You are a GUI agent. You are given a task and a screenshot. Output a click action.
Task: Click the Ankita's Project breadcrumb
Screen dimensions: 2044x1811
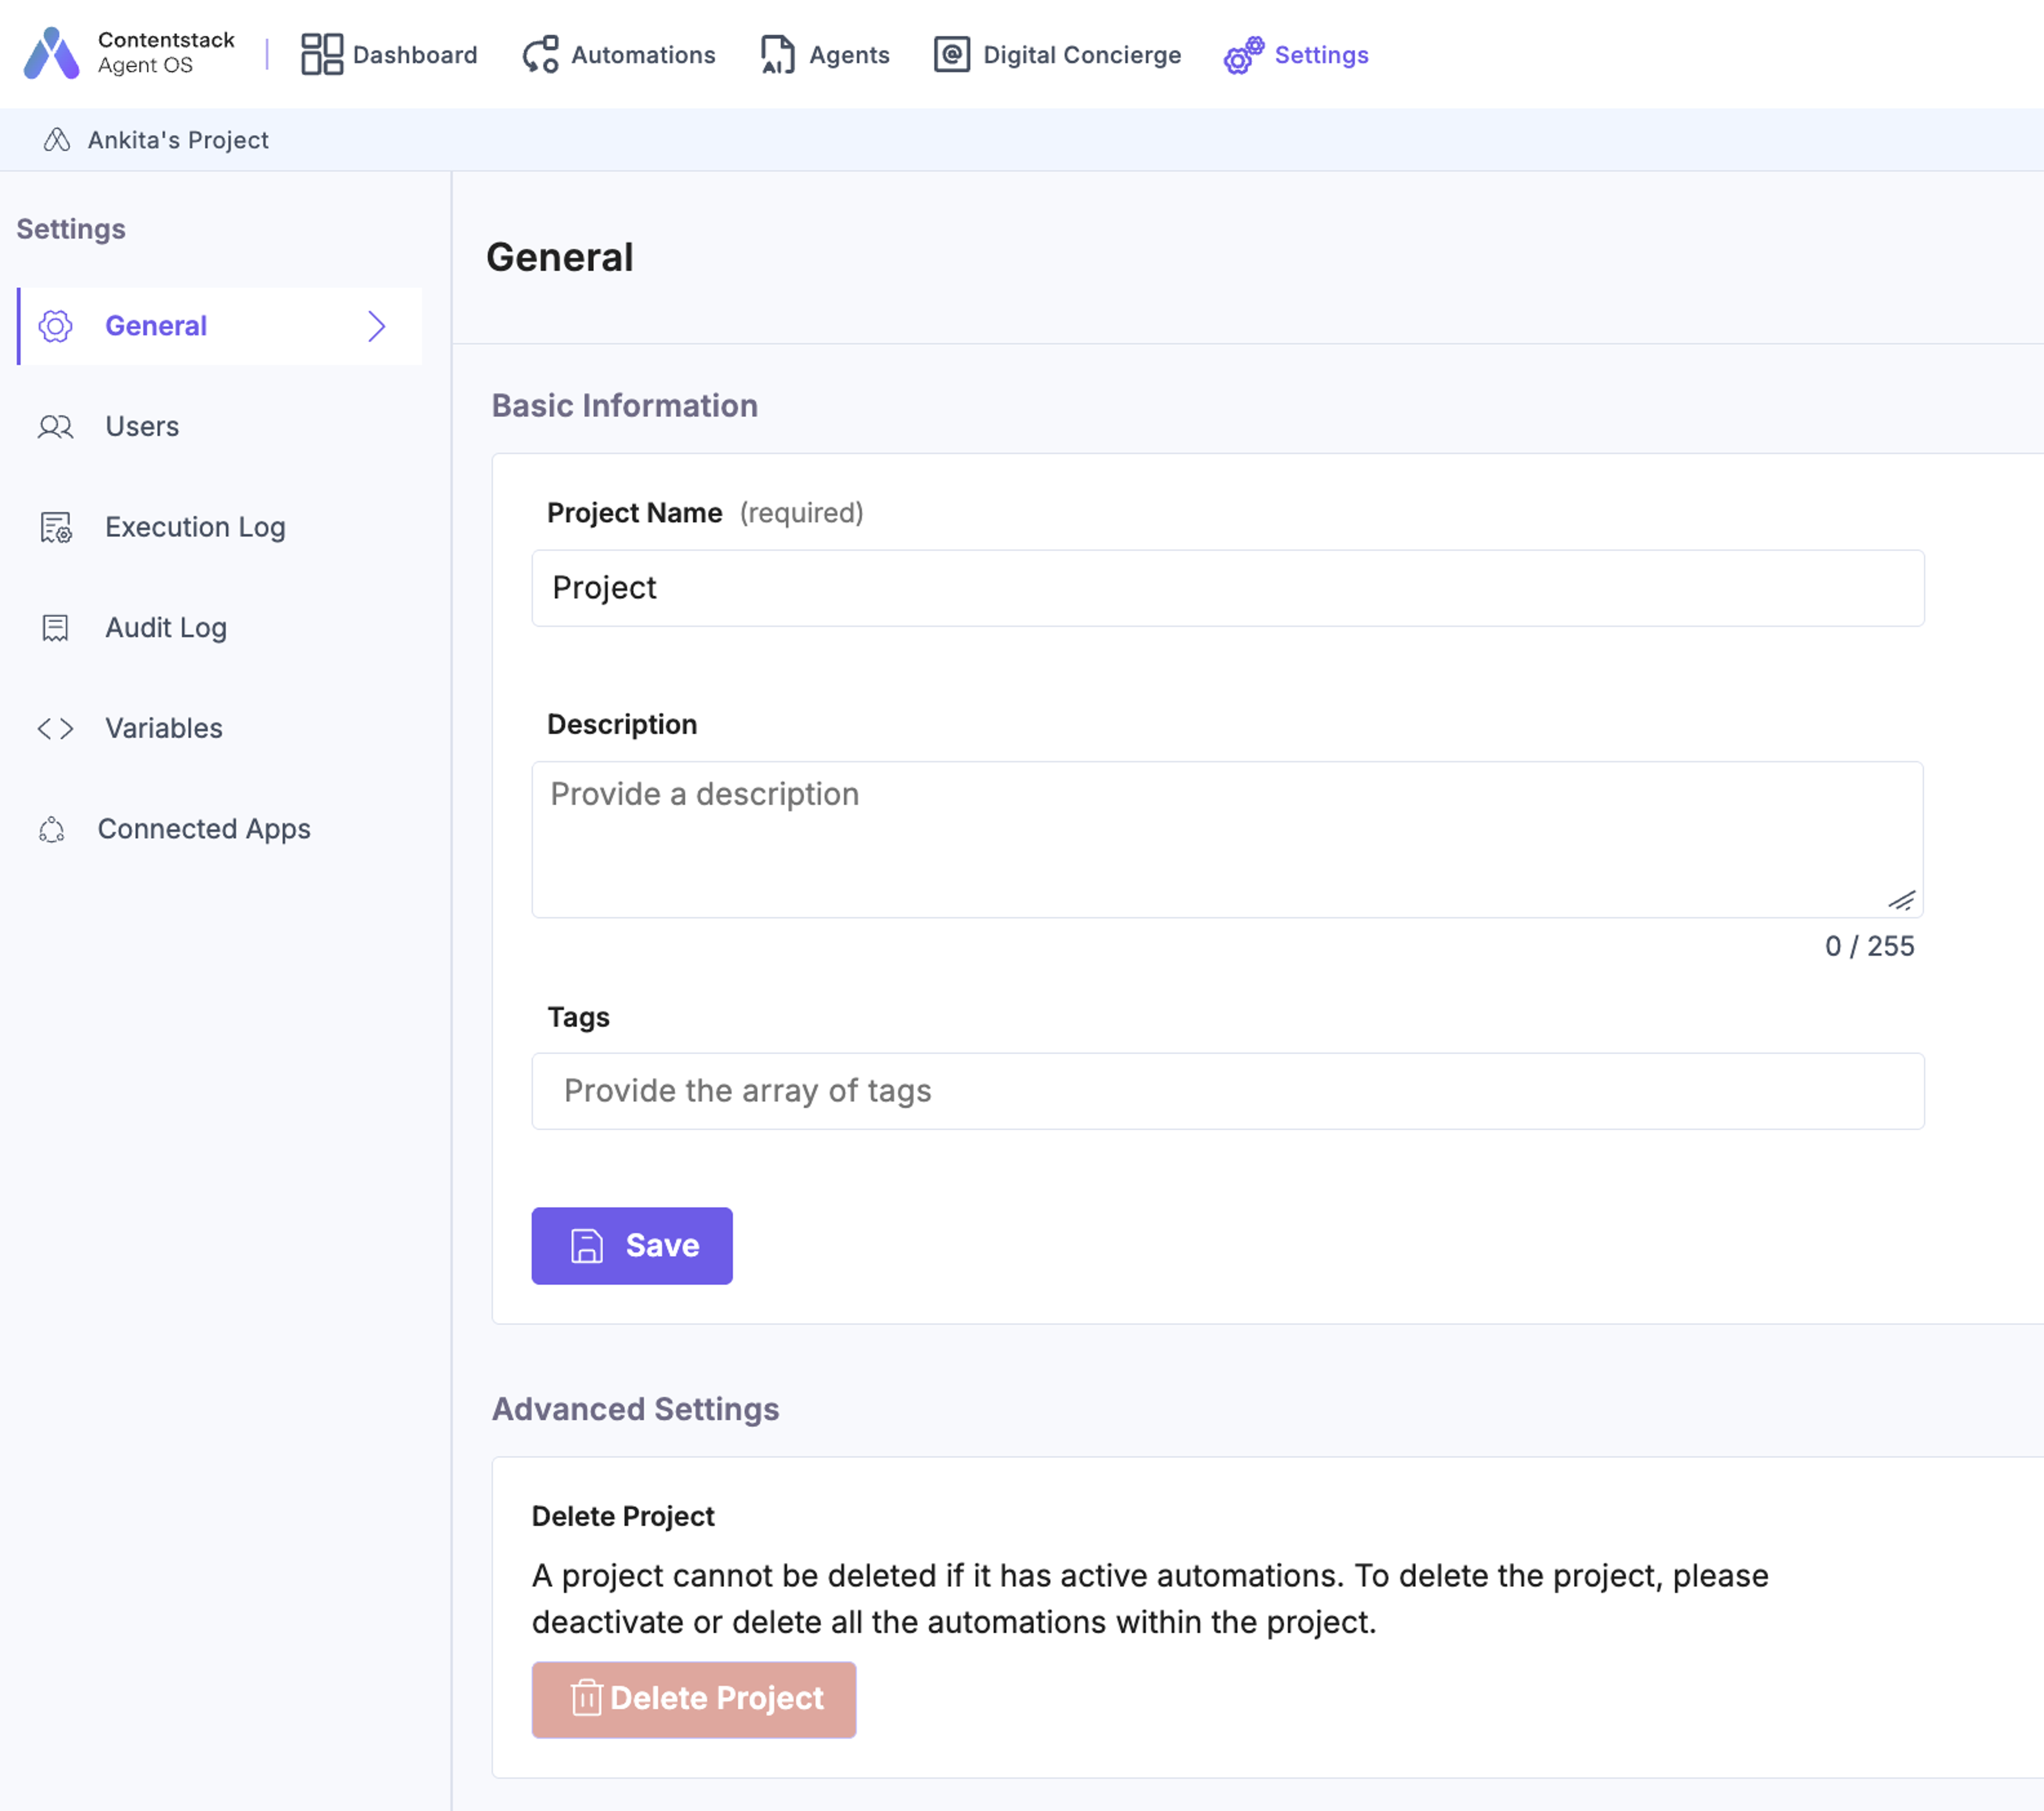pos(178,140)
